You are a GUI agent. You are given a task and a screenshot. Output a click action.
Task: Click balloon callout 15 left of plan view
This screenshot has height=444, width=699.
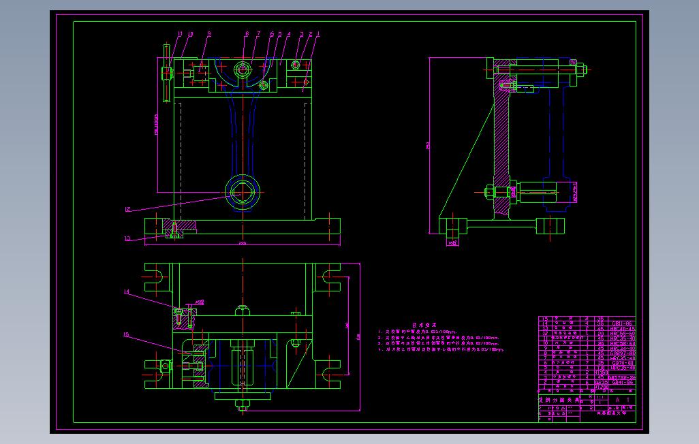tap(126, 334)
